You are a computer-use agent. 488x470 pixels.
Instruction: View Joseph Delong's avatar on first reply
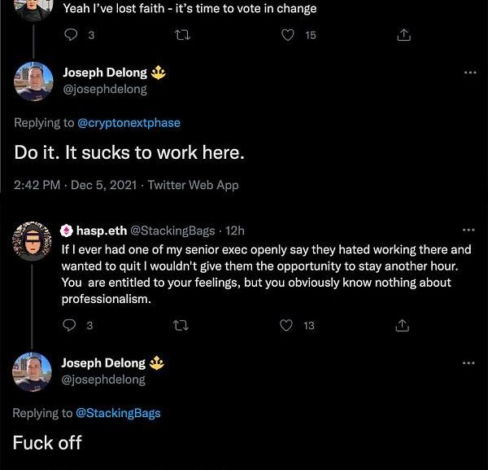click(33, 81)
